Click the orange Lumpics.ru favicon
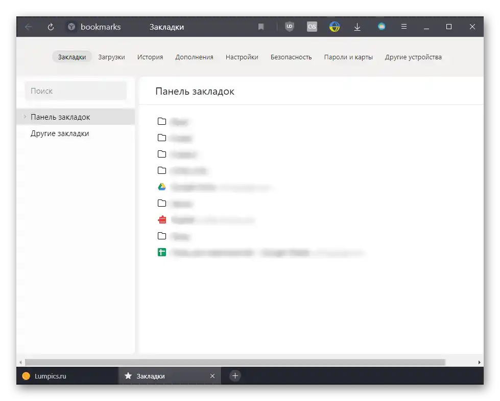 pos(26,376)
